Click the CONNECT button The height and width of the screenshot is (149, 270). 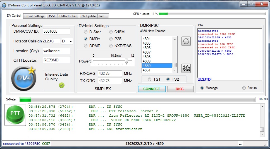pos(152,89)
